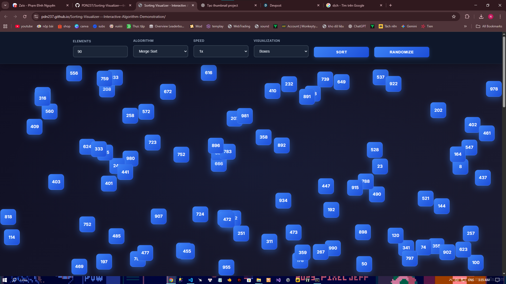Click the Chrome taskbar icon
Viewport: 506px width, 284px height.
171,280
